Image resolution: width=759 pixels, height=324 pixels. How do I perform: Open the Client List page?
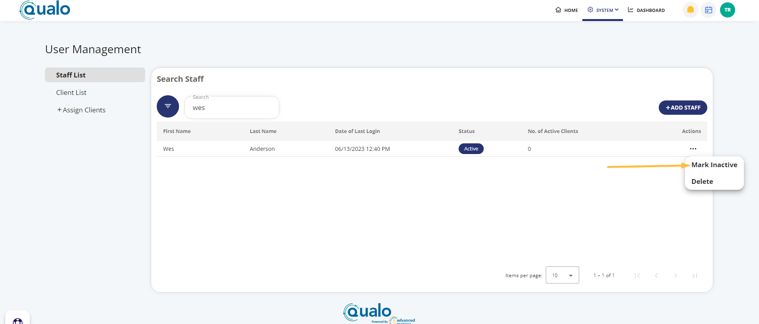[x=71, y=93]
